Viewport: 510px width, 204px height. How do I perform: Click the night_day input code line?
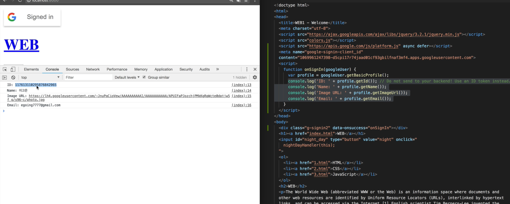pos(348,139)
